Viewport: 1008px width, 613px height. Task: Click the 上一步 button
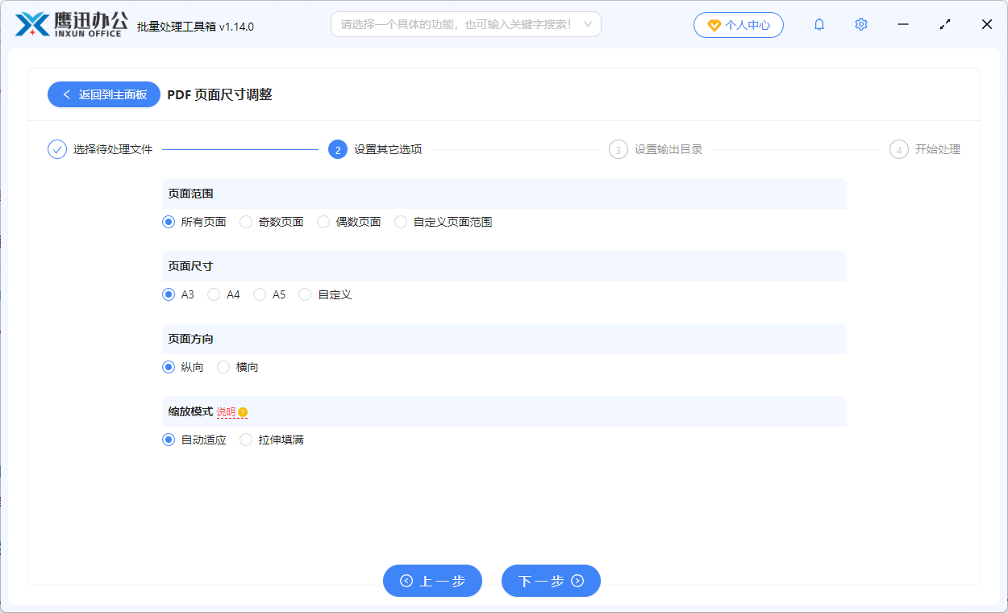click(432, 580)
